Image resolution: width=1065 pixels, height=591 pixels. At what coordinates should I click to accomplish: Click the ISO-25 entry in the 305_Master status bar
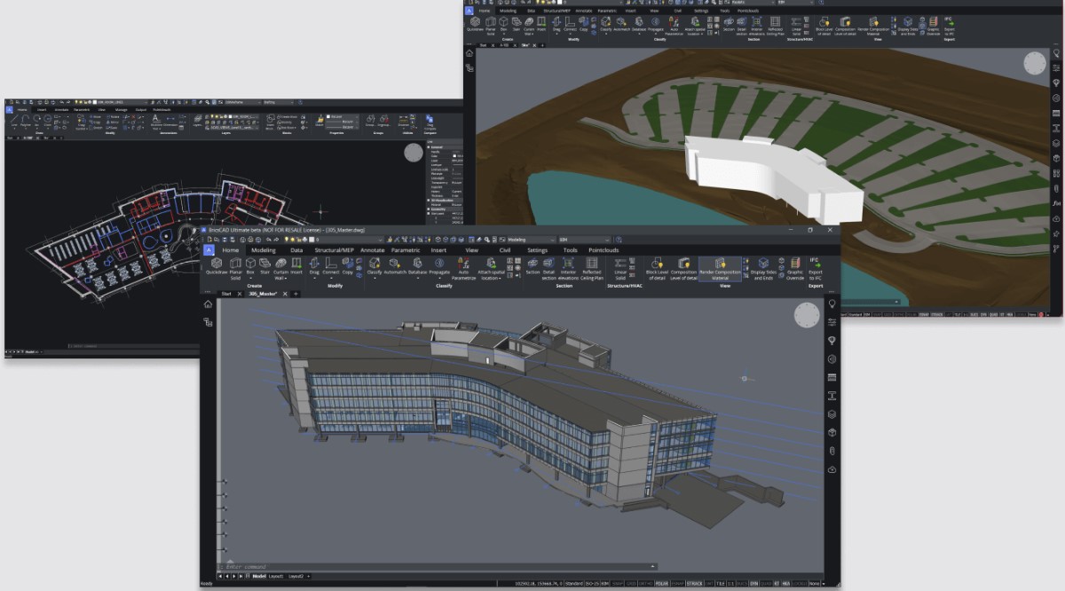coord(591,584)
